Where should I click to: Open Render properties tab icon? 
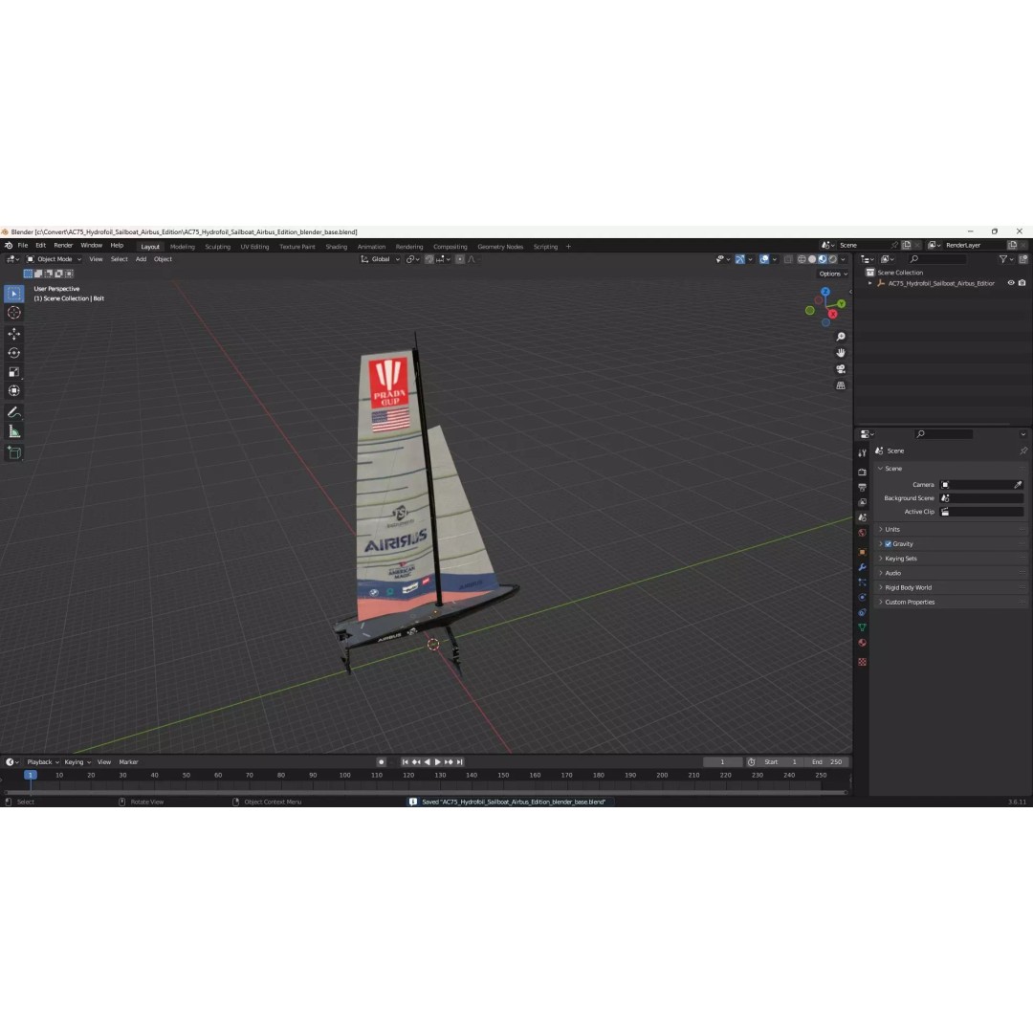click(862, 472)
